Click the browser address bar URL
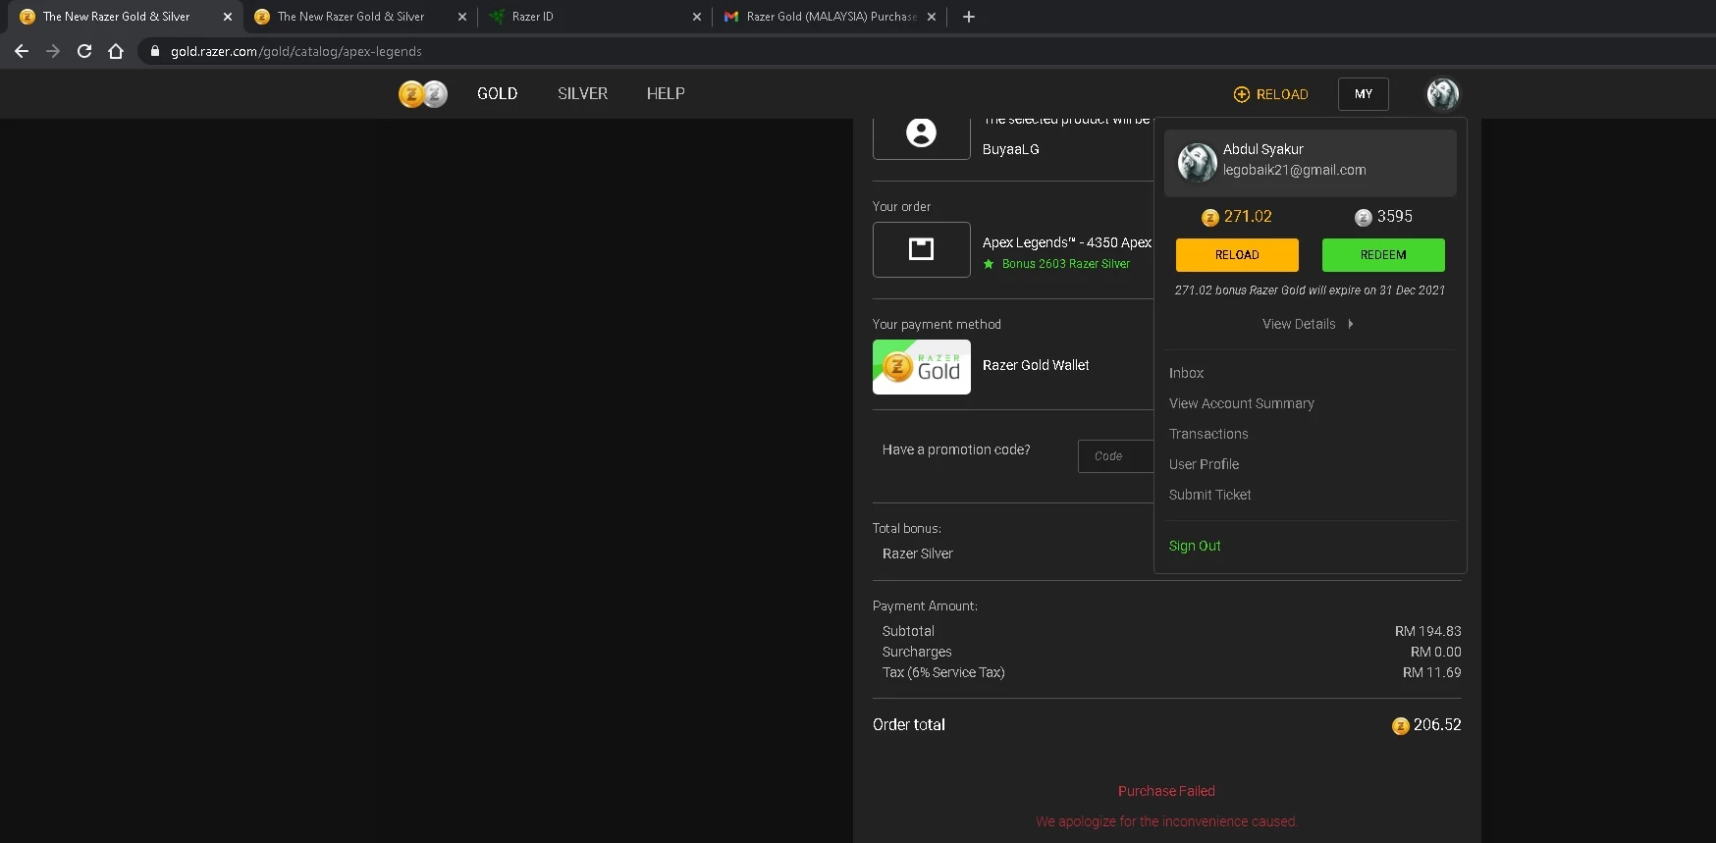Viewport: 1716px width, 843px height. (x=296, y=51)
